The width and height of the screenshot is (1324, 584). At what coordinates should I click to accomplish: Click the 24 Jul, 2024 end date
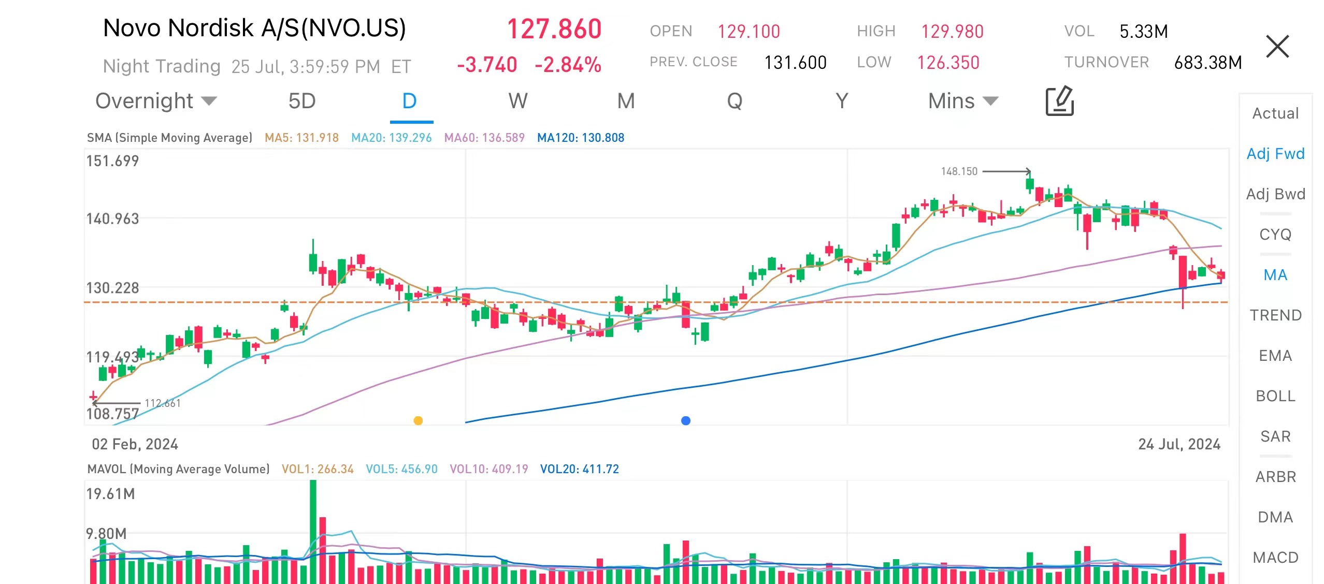pyautogui.click(x=1179, y=444)
